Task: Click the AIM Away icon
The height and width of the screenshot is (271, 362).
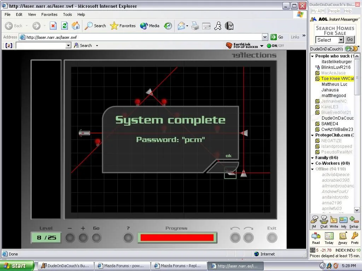Action: 343,237
